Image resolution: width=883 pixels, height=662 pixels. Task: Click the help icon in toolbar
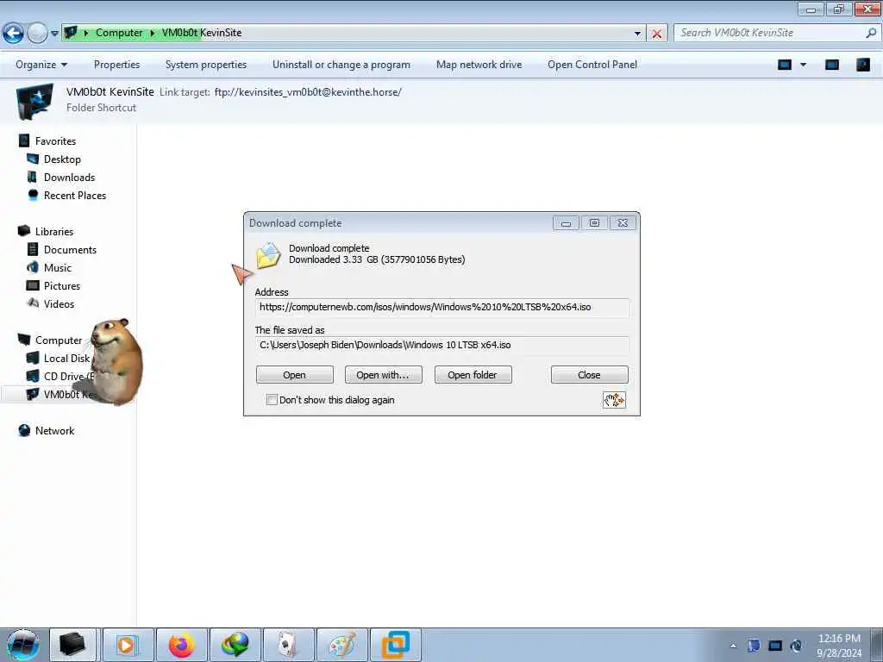[863, 65]
